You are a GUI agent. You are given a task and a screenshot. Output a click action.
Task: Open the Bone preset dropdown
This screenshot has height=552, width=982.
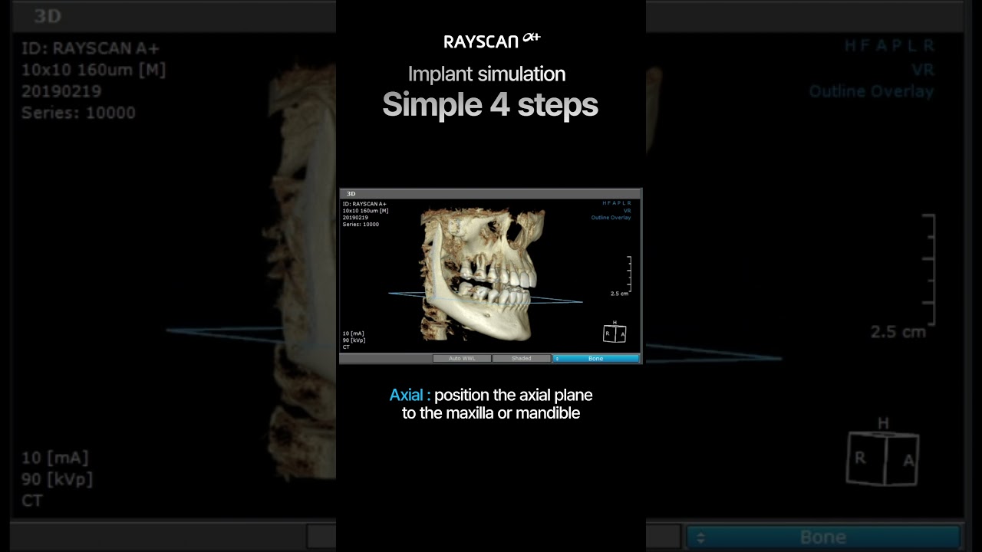pyautogui.click(x=596, y=358)
